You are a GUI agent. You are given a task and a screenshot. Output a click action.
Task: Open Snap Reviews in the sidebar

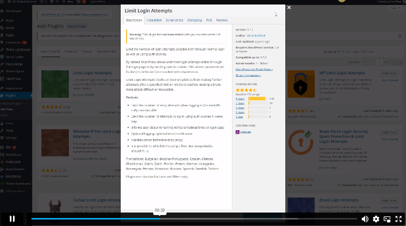coord(15,169)
